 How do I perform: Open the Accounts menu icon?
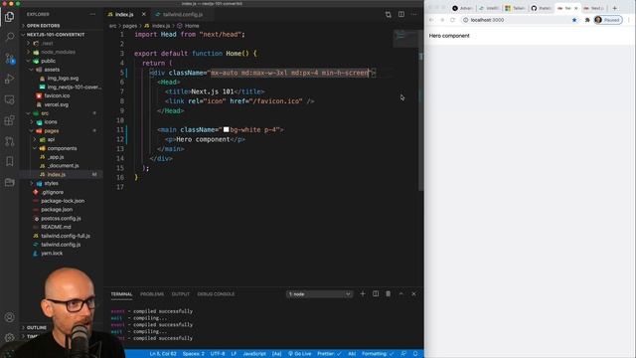9,317
